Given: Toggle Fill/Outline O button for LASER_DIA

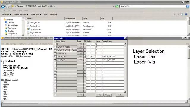Looking at the screenshot, I should (85, 56).
